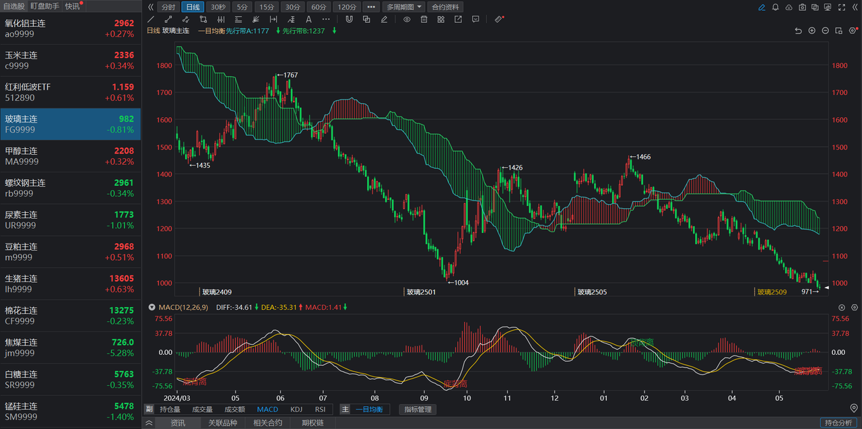862x429 pixels.
Task: Select 玉米主连 in watchlist
Action: pyautogui.click(x=70, y=61)
